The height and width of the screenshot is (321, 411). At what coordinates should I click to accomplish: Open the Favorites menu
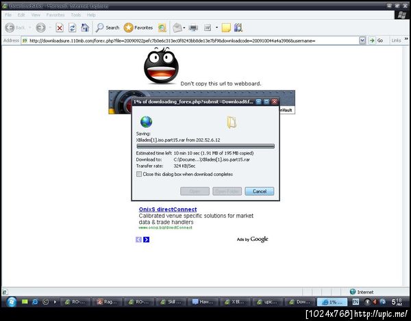55,15
